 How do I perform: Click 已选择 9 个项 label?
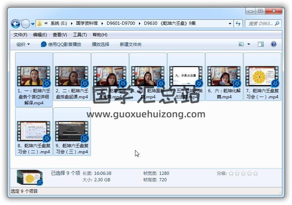[x=66, y=173]
